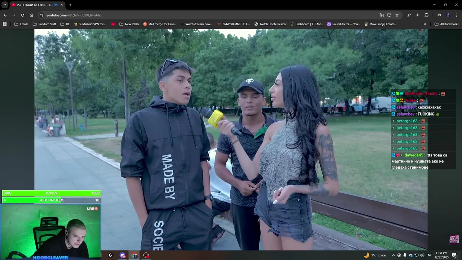462x260 pixels.
Task: Open the WhatFont (f?) extension
Action: [409, 15]
